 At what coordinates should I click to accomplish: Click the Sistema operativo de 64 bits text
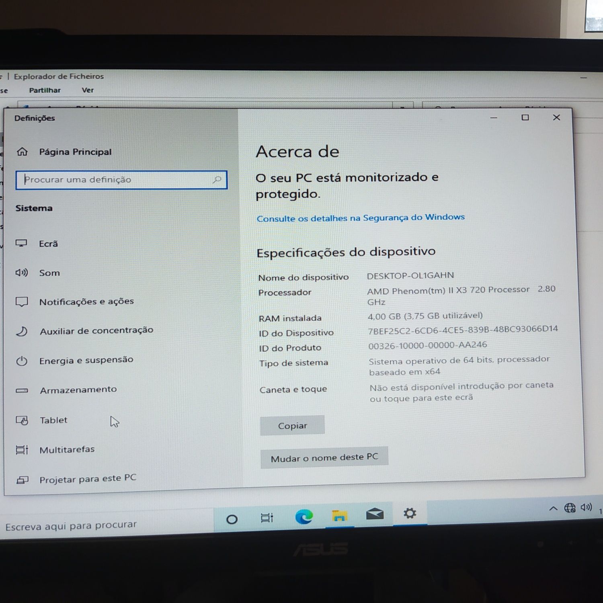pyautogui.click(x=459, y=365)
